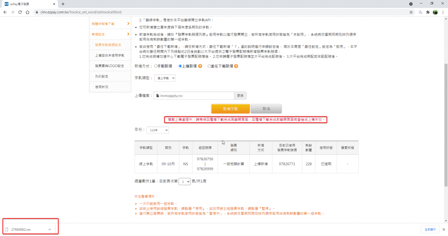
Task: Open 上傳空白未使用字軌 in sidebar
Action: pyautogui.click(x=110, y=56)
